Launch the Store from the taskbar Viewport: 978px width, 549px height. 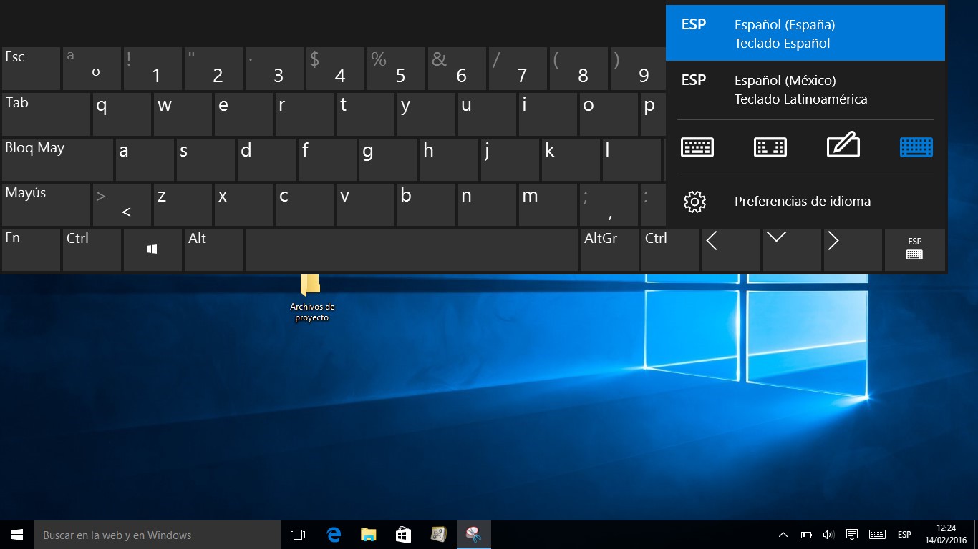403,535
